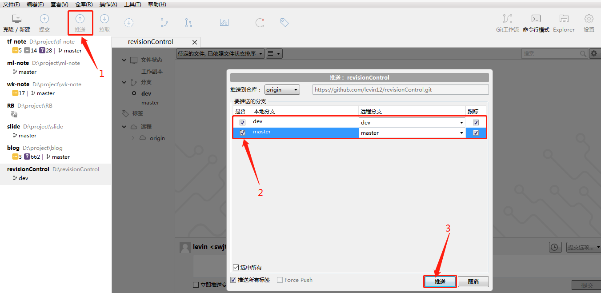Image resolution: width=601 pixels, height=293 pixels.
Task: Open the 克隆 / 新建 clone tool
Action: [x=16, y=24]
